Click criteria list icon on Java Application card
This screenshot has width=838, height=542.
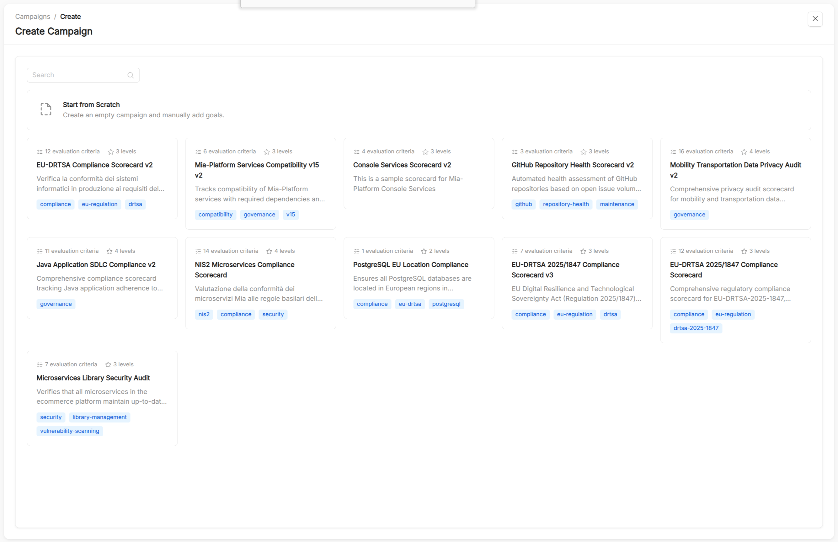click(40, 251)
